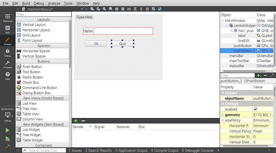276x153 pixels.
Task: Open the File menu
Action: pyautogui.click(x=5, y=3)
